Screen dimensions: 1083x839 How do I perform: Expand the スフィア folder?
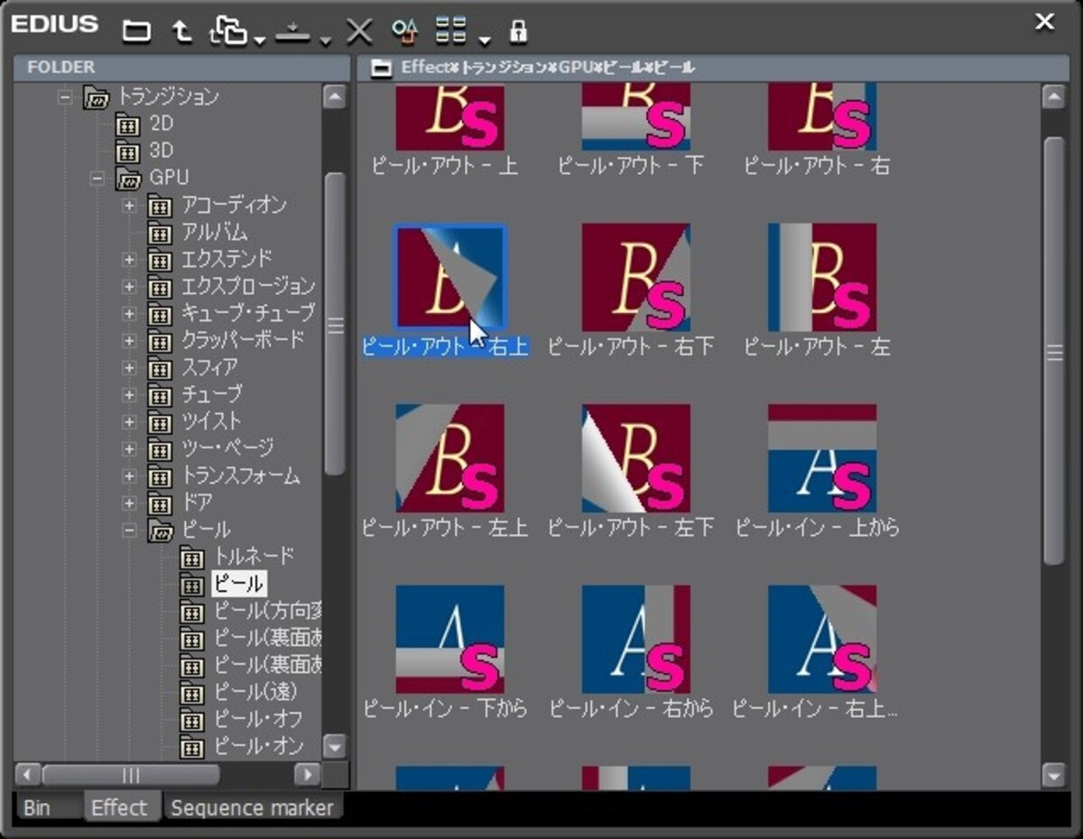coord(129,368)
